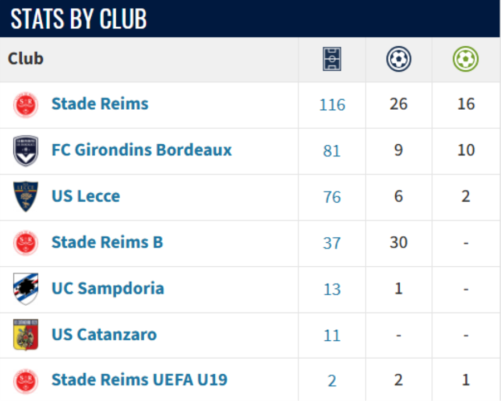The height and width of the screenshot is (401, 501).
Task: Click the US Catanzaro crest
Action: pyautogui.click(x=26, y=335)
